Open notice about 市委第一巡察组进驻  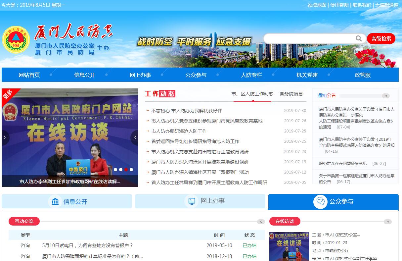(x=357, y=179)
